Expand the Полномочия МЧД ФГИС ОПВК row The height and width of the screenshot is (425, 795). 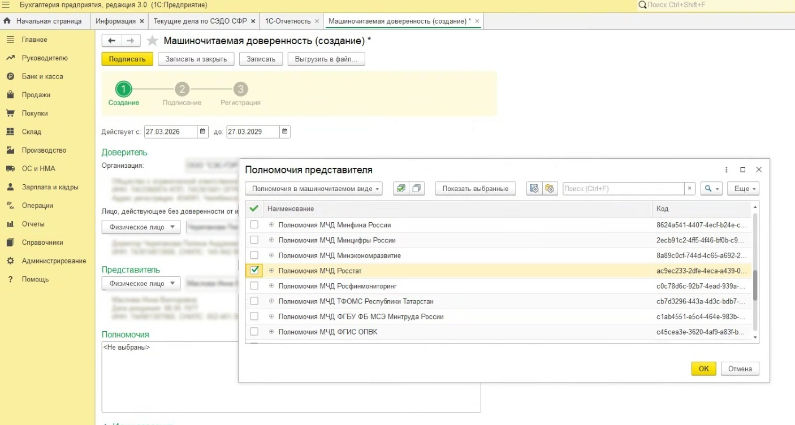[x=271, y=332]
